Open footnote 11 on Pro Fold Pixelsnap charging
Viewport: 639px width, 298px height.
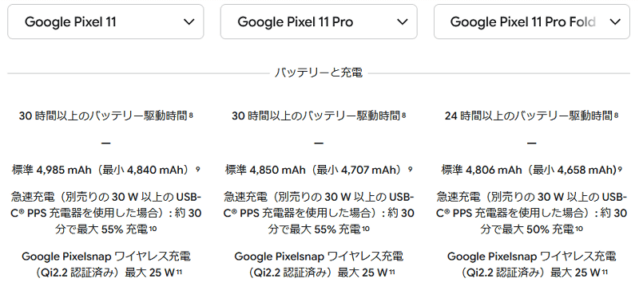tap(605, 272)
